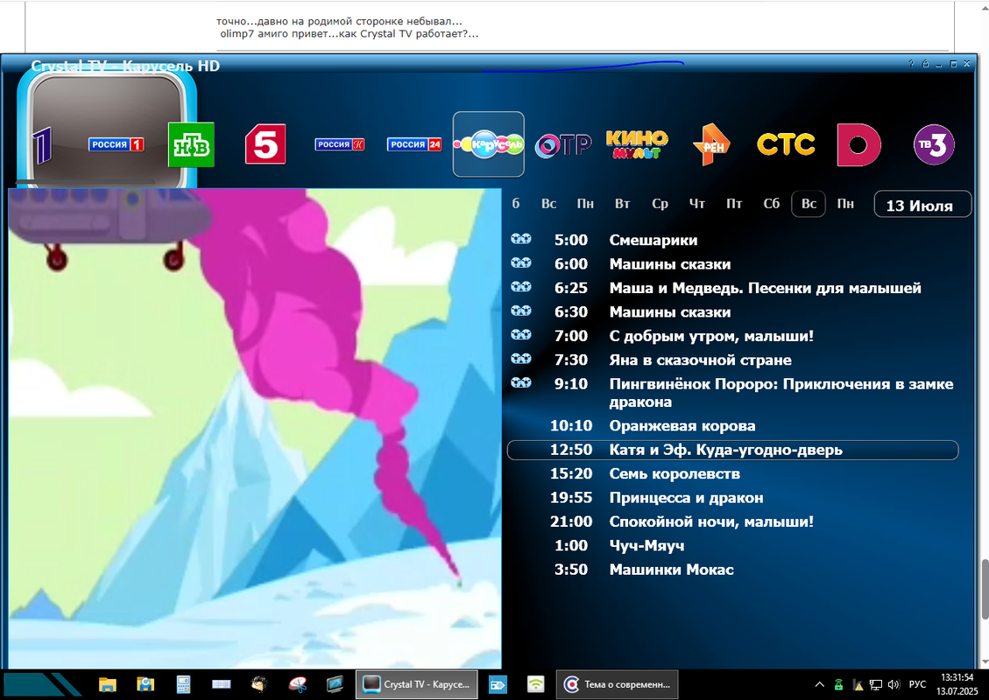Open File Explorer from taskbar

point(108,684)
